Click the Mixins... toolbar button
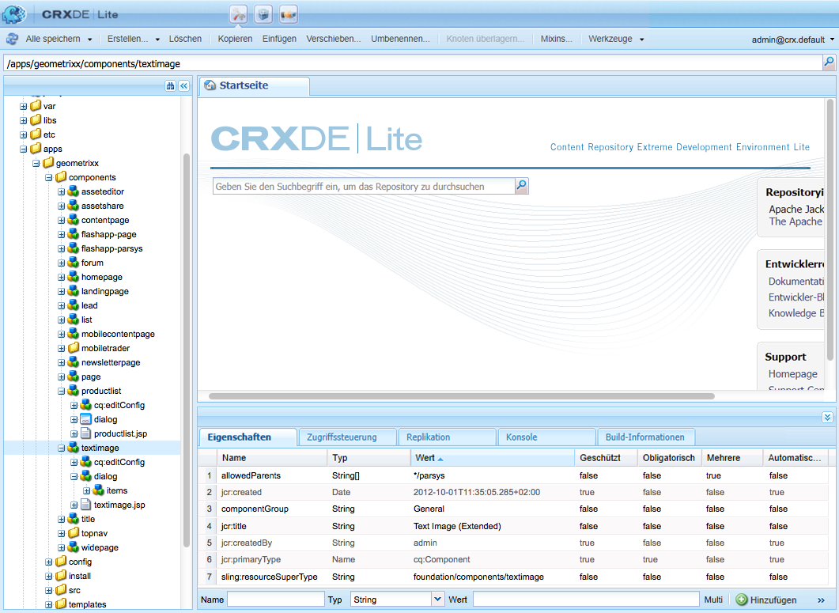The image size is (839, 613). point(556,39)
